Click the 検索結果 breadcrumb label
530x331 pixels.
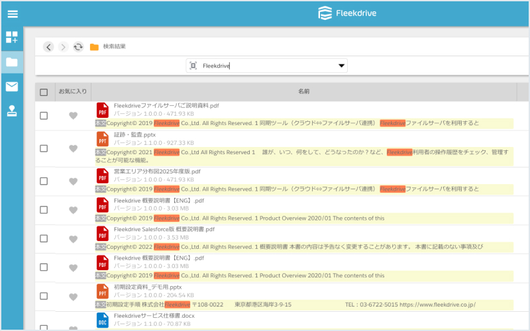(114, 46)
